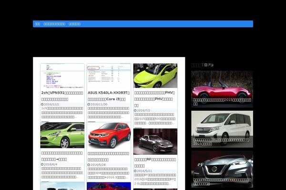Click the clock icon beside 2016/7/2

[135, 110]
